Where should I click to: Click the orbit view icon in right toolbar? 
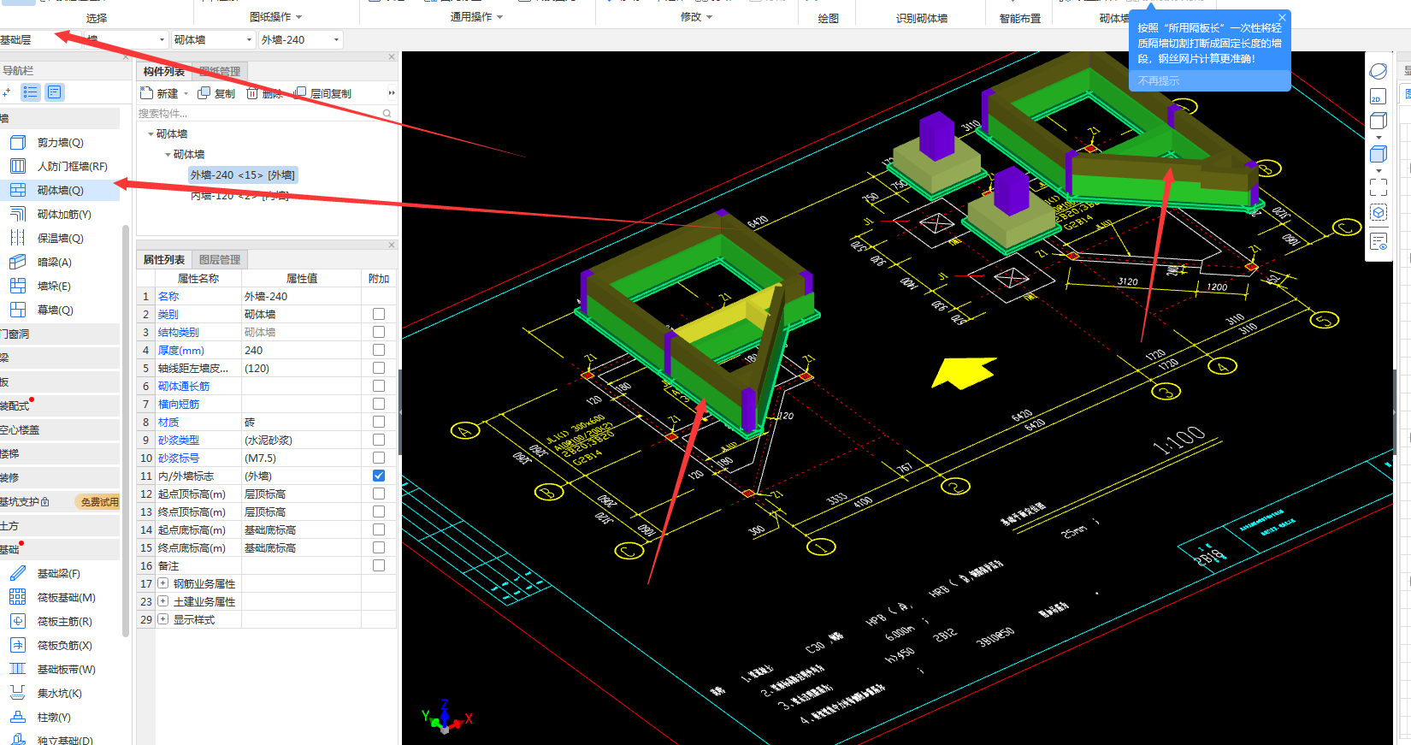[1379, 71]
